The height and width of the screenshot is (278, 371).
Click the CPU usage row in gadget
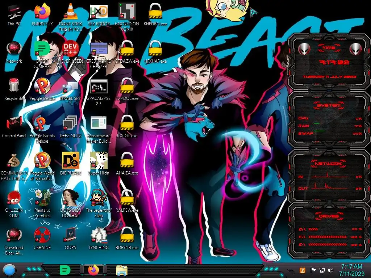point(330,118)
